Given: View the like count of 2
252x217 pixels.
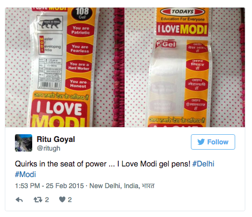Looking at the screenshot, I should pos(70,200).
